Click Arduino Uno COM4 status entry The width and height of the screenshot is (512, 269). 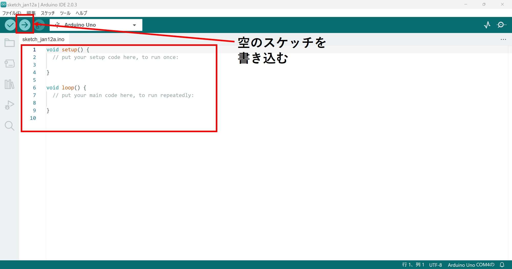(471, 265)
